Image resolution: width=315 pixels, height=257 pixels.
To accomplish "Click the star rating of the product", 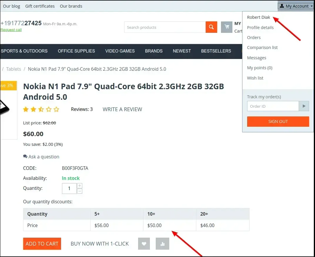I will pos(41,109).
